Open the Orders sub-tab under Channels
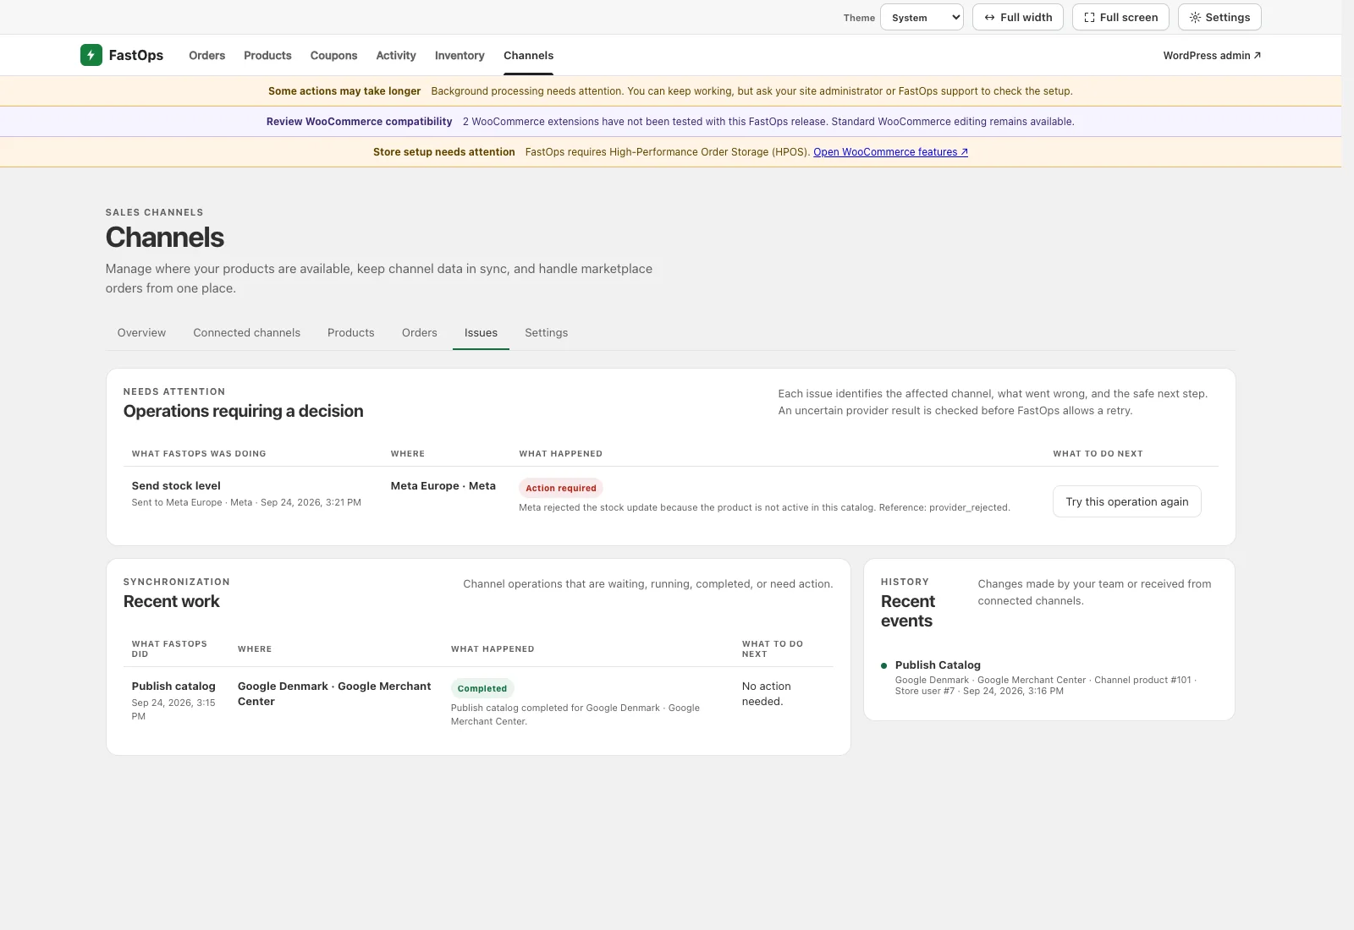Image resolution: width=1354 pixels, height=930 pixels. 419,333
